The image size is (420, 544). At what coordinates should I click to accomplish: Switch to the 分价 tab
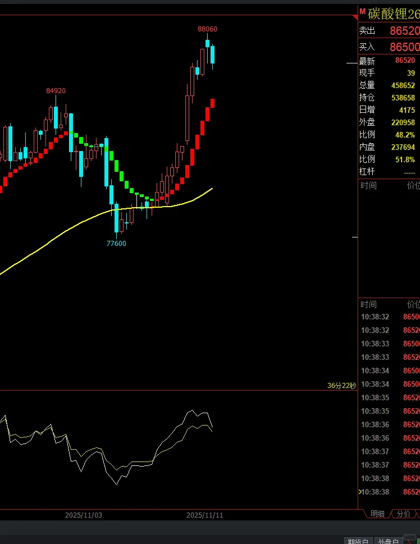tap(403, 514)
